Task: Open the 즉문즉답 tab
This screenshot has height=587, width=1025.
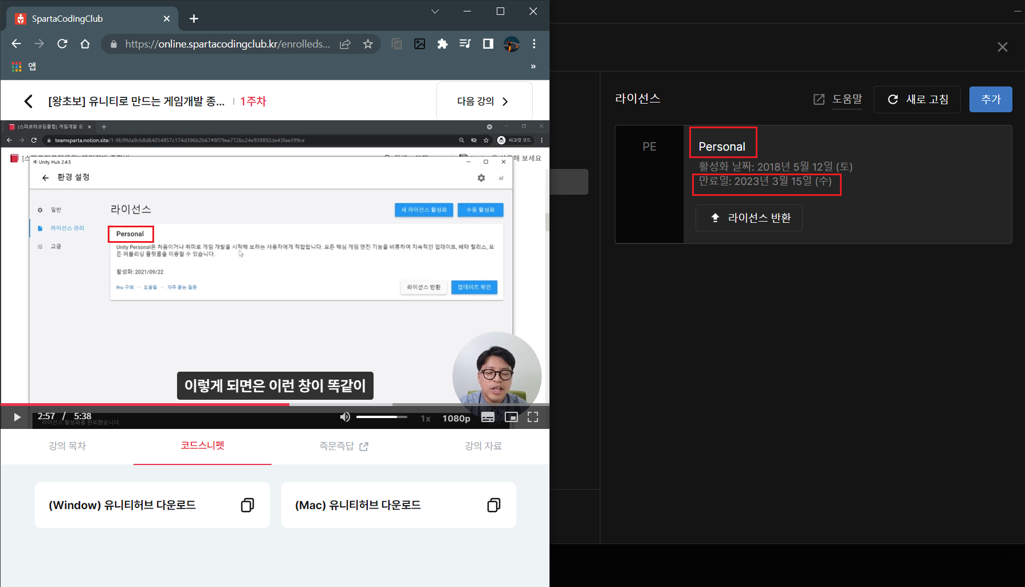Action: 343,446
